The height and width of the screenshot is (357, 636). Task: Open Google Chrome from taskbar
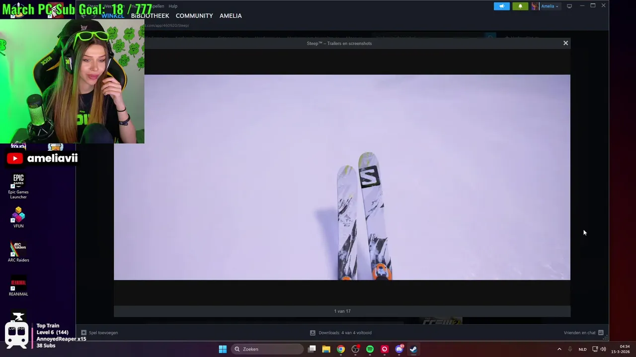[x=340, y=349]
